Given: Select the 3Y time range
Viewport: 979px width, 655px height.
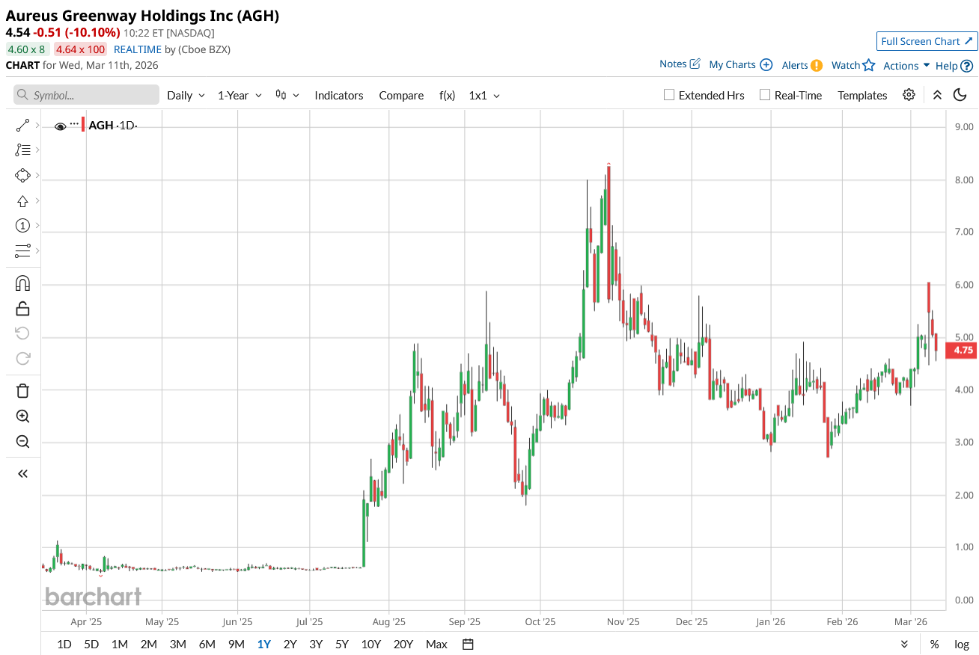Looking at the screenshot, I should 316,644.
